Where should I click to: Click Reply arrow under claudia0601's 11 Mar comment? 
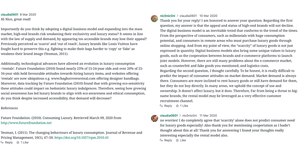[162, 140]
